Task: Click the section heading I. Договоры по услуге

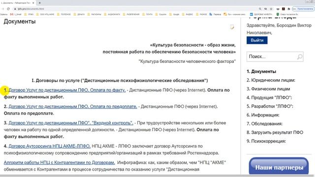Action: (120, 81)
